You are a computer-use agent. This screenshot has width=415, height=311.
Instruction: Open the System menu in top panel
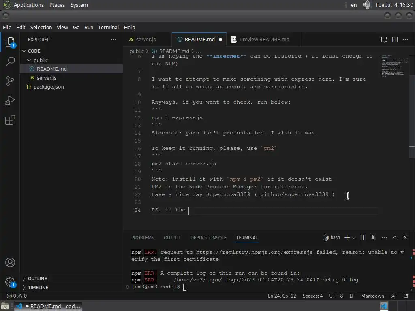(79, 5)
